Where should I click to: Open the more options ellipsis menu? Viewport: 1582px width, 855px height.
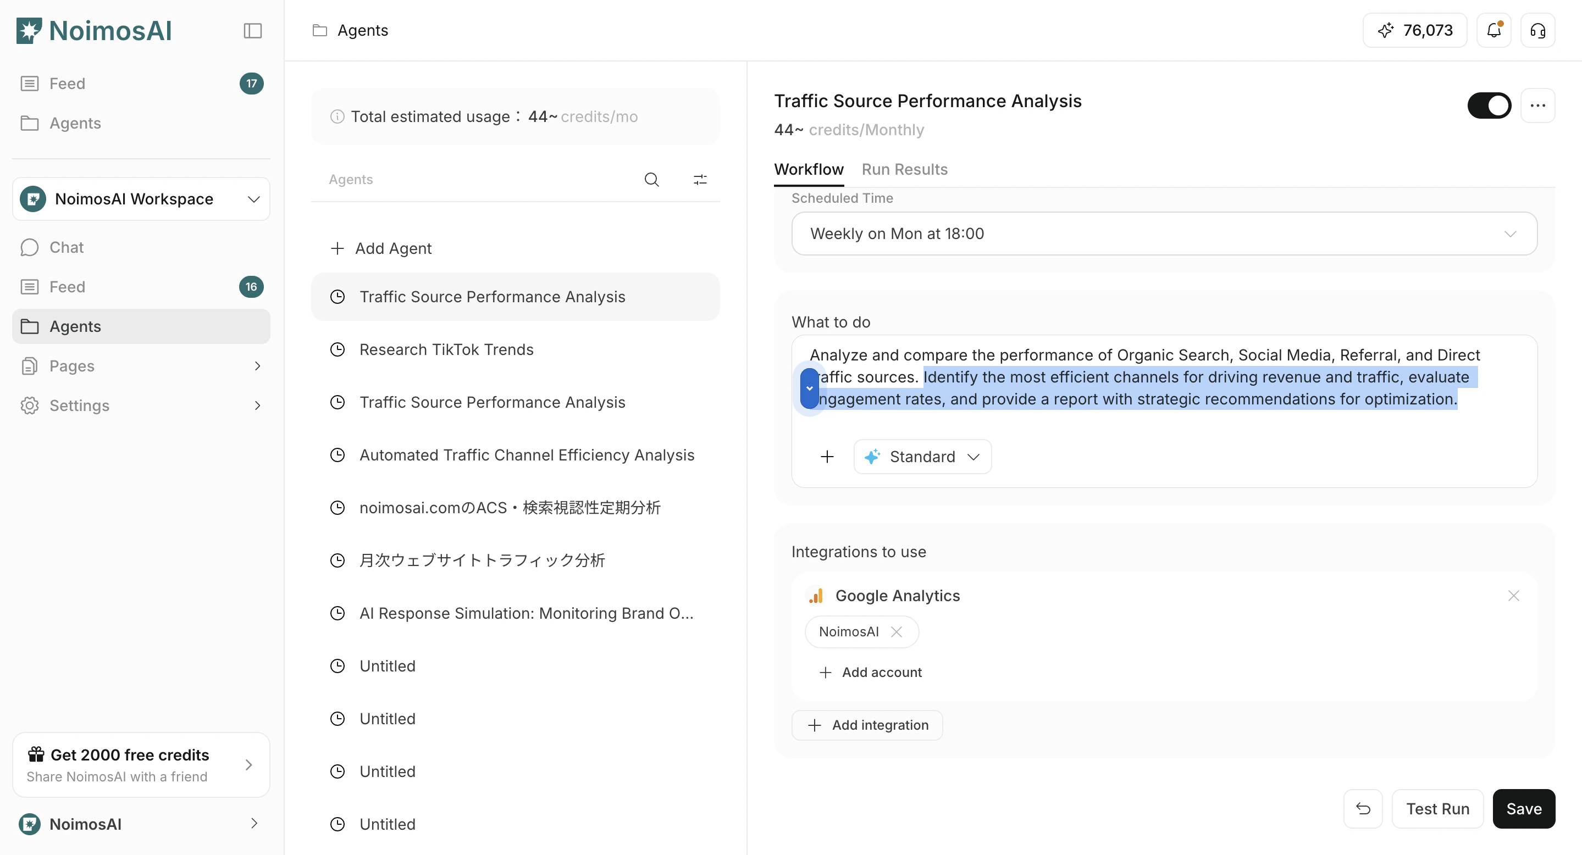pyautogui.click(x=1537, y=106)
